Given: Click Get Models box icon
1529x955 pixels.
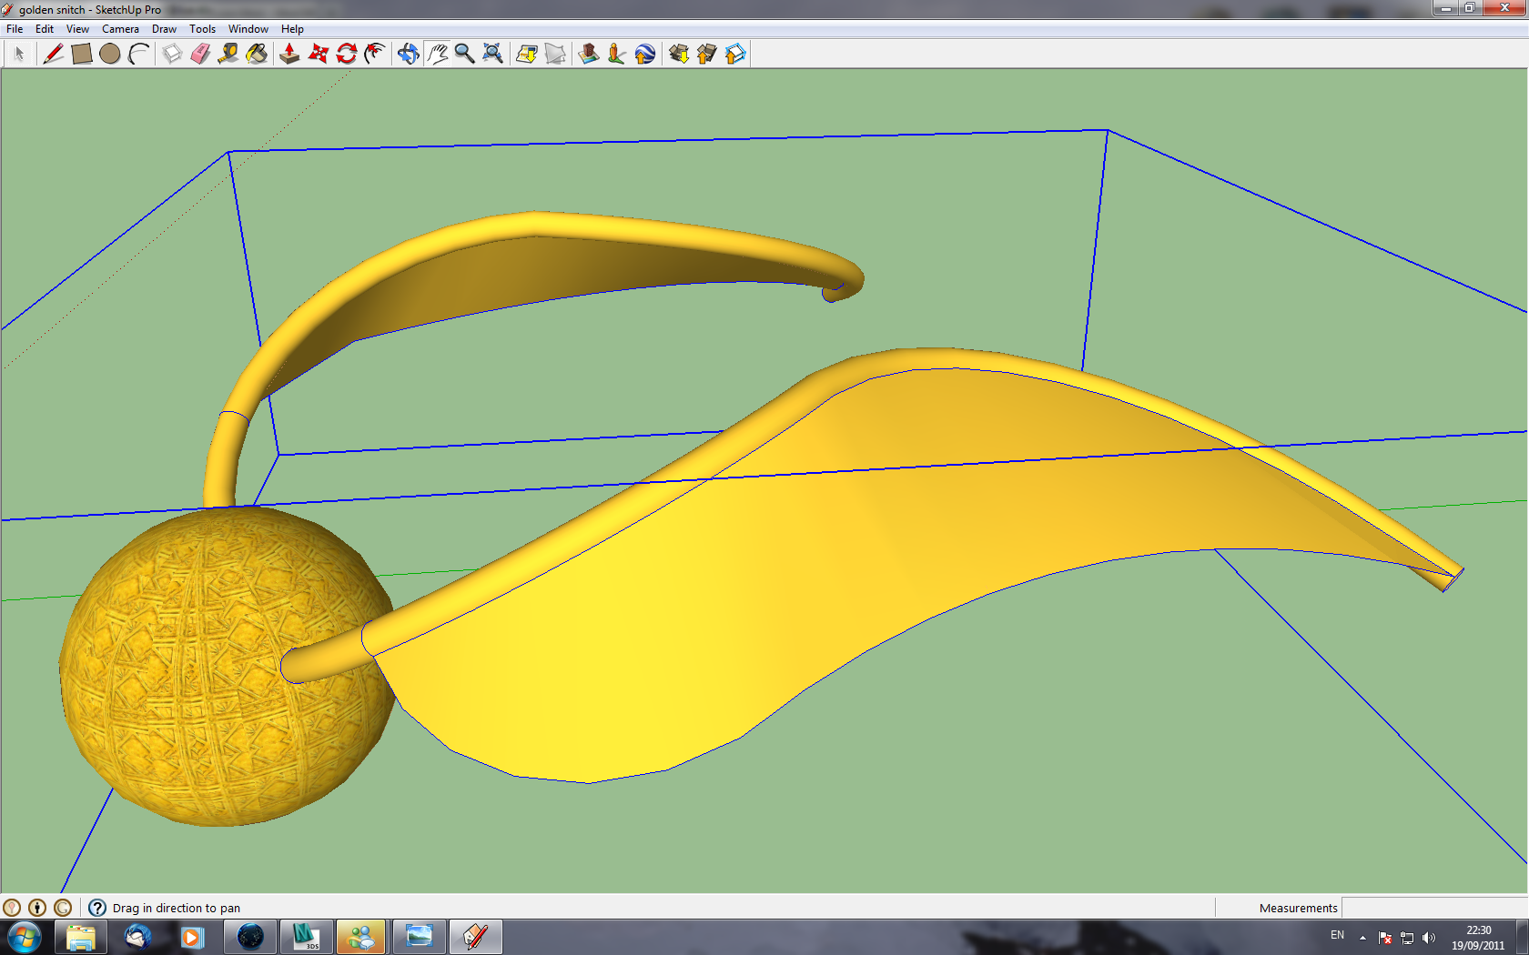Looking at the screenshot, I should pos(679,54).
